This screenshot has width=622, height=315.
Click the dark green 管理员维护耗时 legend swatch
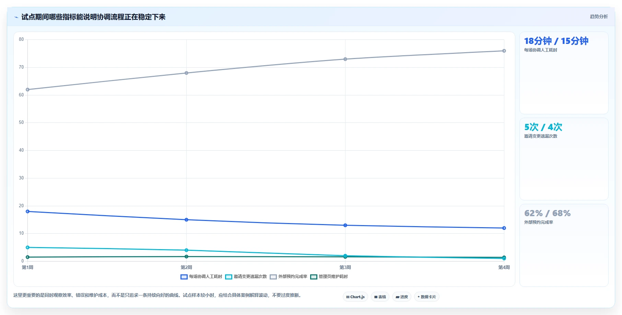pos(314,277)
